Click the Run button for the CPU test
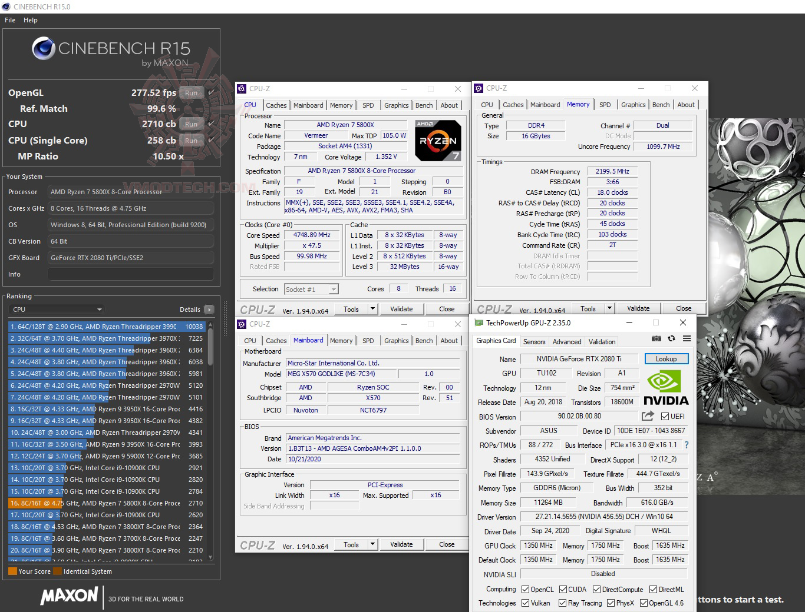805x612 pixels. click(x=191, y=124)
